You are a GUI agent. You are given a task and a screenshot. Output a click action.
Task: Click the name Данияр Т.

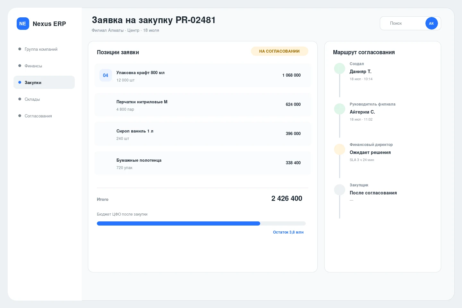pos(361,72)
